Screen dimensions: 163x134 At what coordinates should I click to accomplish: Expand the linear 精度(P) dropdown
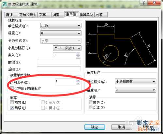point(61,33)
